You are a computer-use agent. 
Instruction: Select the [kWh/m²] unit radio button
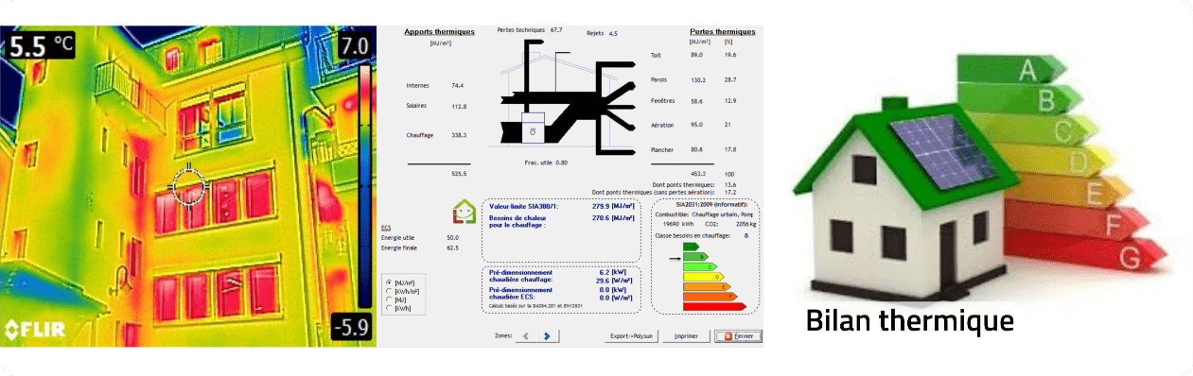388,291
